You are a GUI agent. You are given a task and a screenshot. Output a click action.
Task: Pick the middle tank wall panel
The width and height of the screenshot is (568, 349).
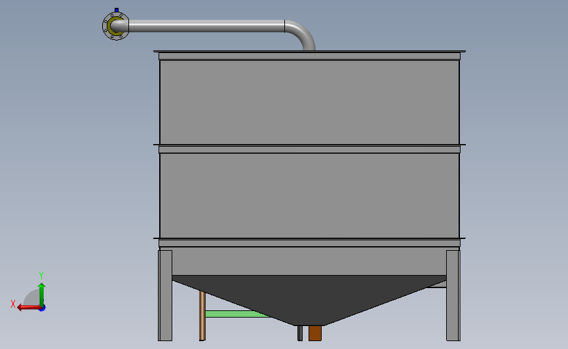pyautogui.click(x=309, y=196)
